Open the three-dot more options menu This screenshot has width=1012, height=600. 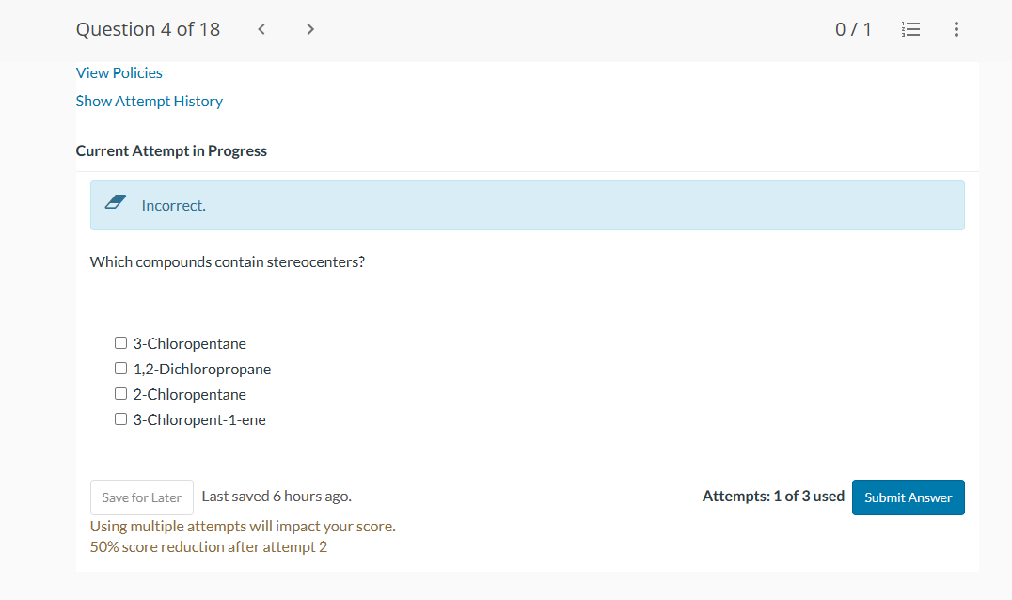[956, 29]
